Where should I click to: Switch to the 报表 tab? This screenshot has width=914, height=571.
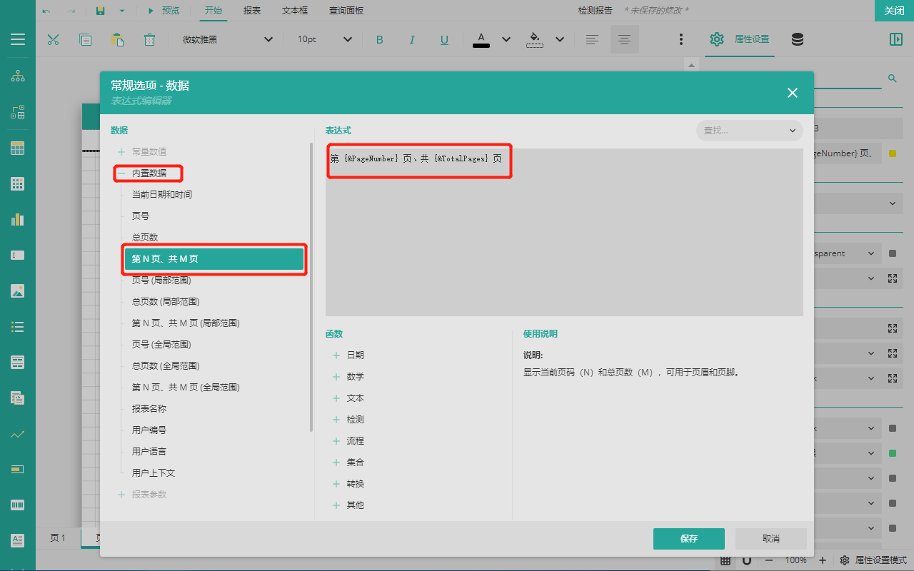point(251,11)
